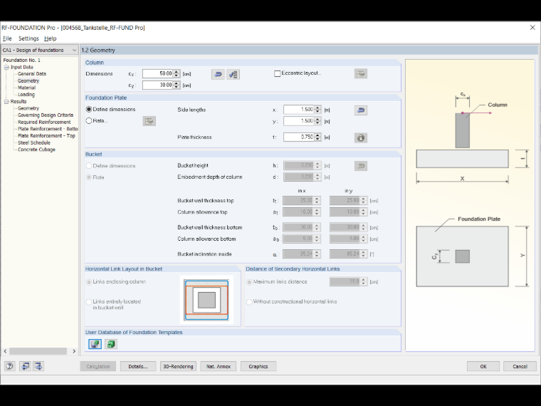Save foundation template to database icon
The image size is (541, 406).
(95, 344)
